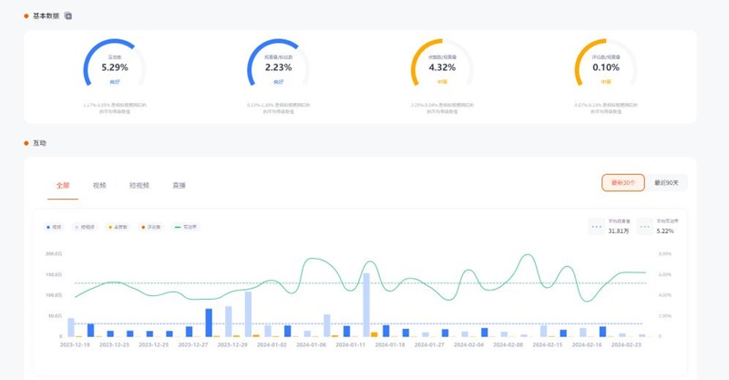Click the 5.29% blue gauge
Screen dimensions: 729x380
pos(115,67)
